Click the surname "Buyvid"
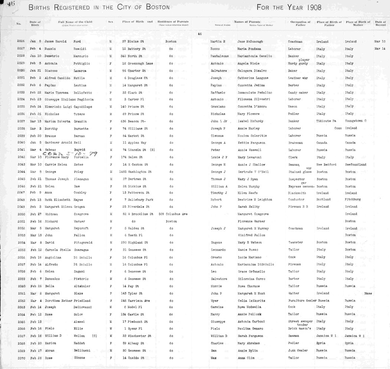 click(x=79, y=150)
